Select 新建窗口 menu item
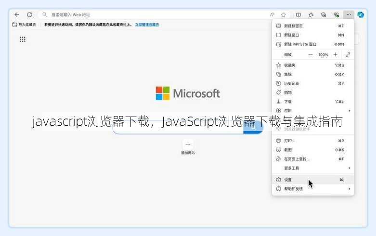376x236 pixels. (x=313, y=35)
